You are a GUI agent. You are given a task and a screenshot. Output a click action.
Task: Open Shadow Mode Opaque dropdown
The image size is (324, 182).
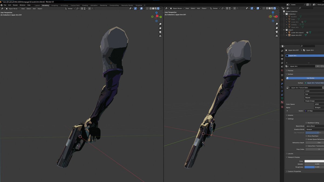(x=314, y=129)
